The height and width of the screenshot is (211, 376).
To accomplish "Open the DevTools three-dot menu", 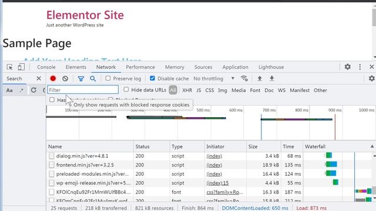I will pos(360,67).
